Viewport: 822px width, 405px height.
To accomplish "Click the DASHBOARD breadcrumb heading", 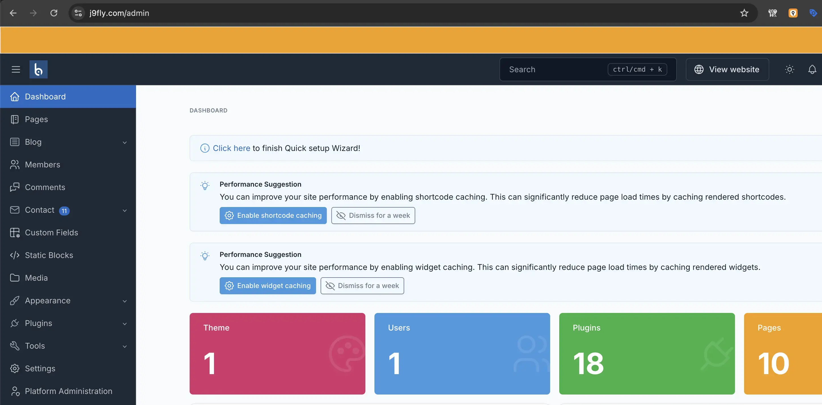I will pos(208,110).
